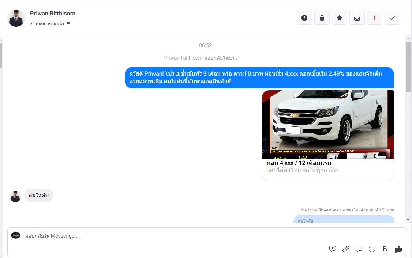Click page logo avatar in reply box

pos(16,235)
